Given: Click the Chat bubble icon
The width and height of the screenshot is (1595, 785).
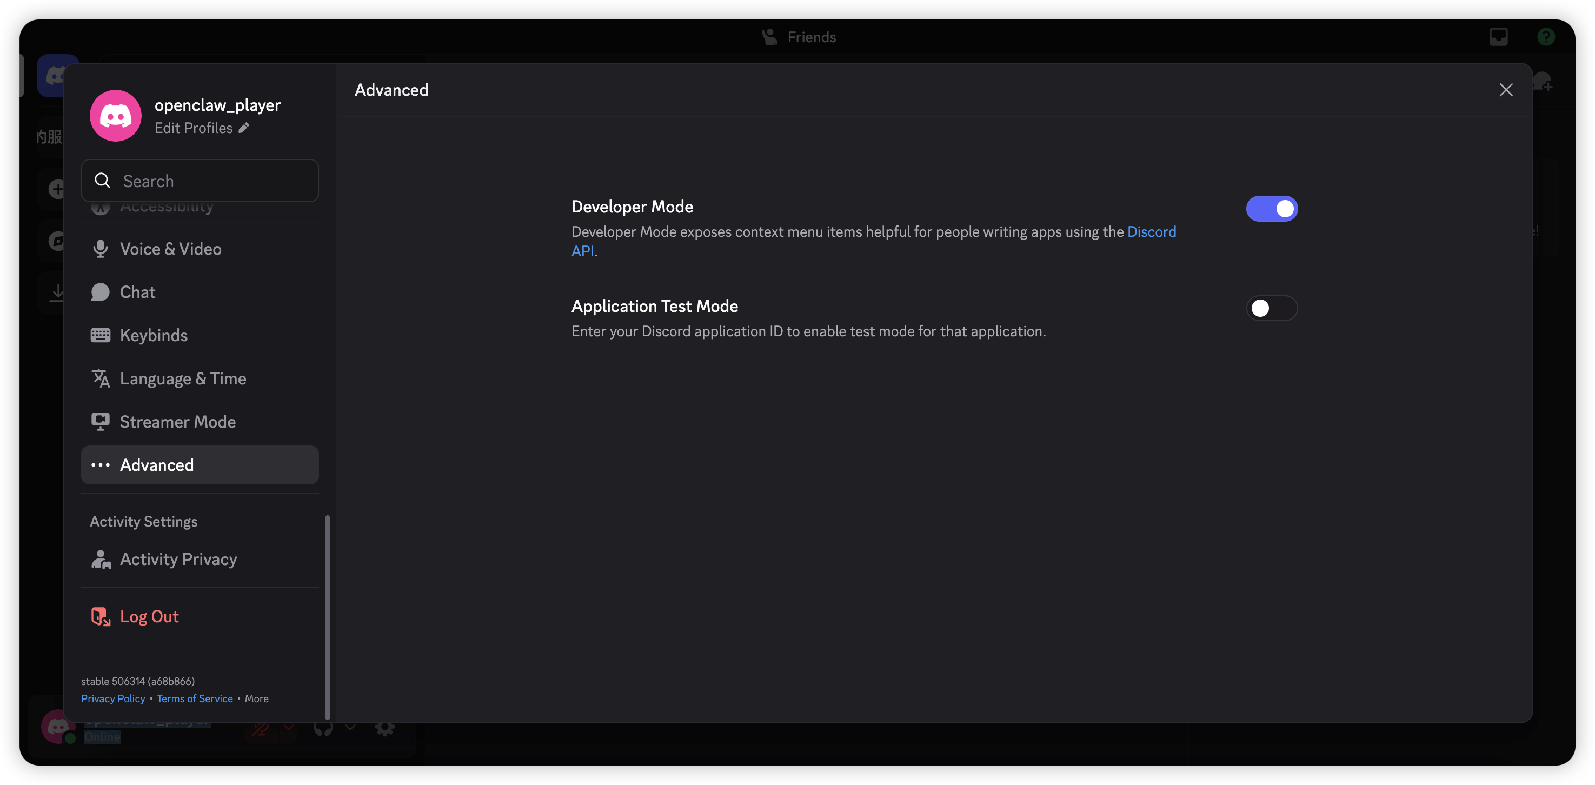Looking at the screenshot, I should click(101, 292).
